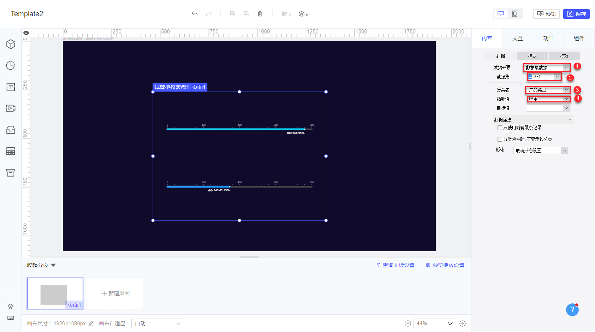This screenshot has height=332, width=595.
Task: Click the bottom gauge progress bar
Action: [x=239, y=186]
